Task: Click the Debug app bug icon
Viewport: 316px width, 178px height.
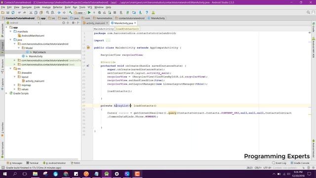Action: [99, 12]
